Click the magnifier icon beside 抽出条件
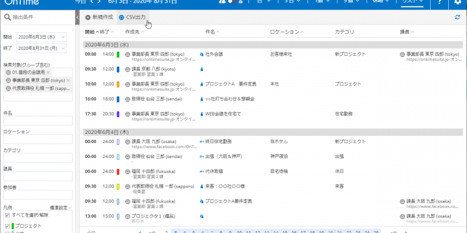Image resolution: width=467 pixels, height=233 pixels. tap(7, 17)
